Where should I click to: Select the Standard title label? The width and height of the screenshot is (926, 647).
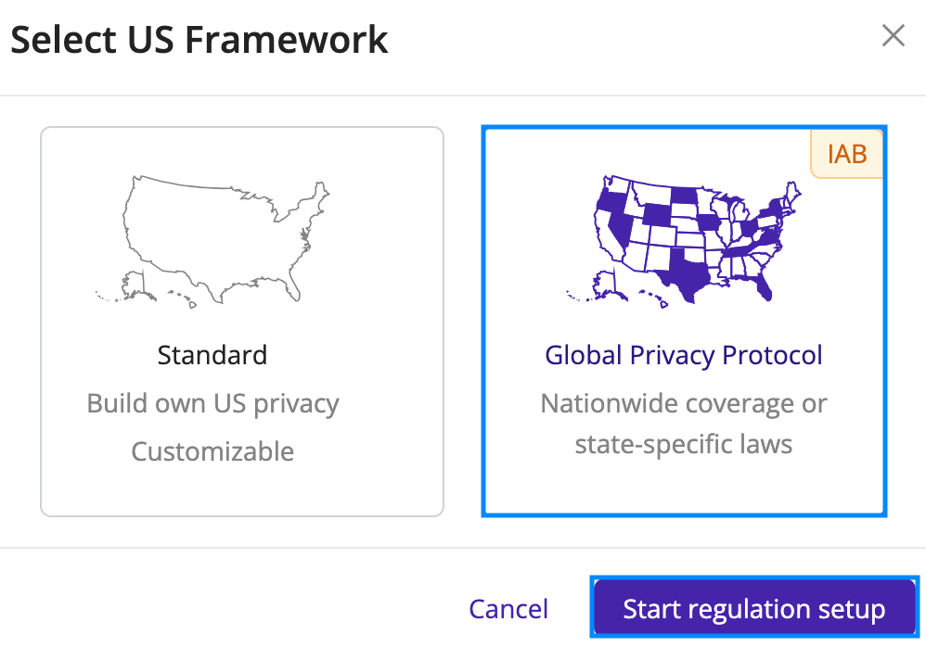(212, 355)
